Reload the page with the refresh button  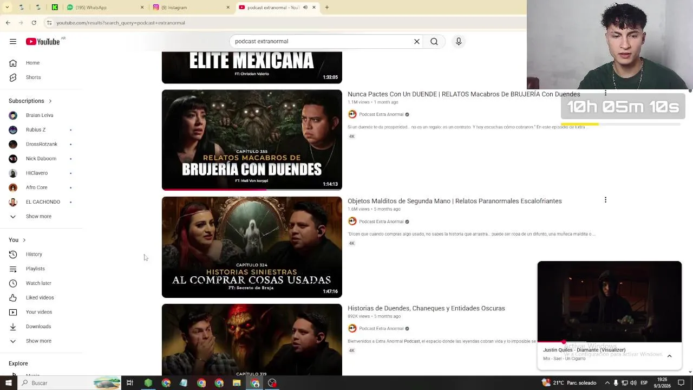tap(34, 23)
